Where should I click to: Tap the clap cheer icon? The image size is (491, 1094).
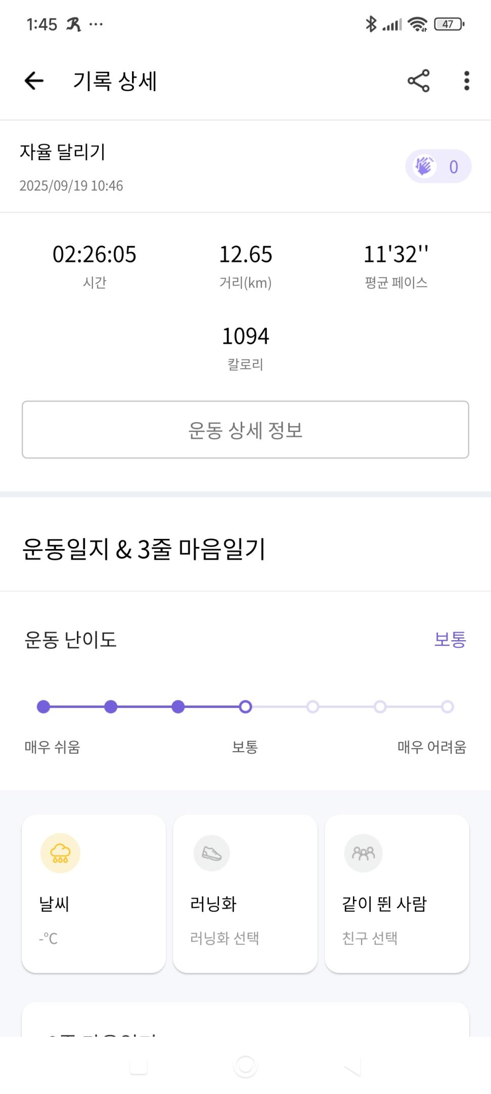(x=425, y=166)
